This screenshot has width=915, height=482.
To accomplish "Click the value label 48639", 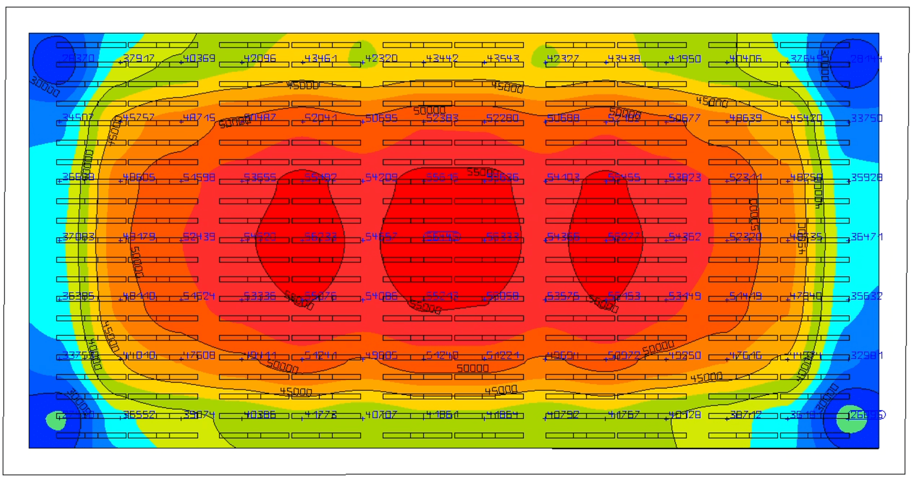I will pos(746,118).
